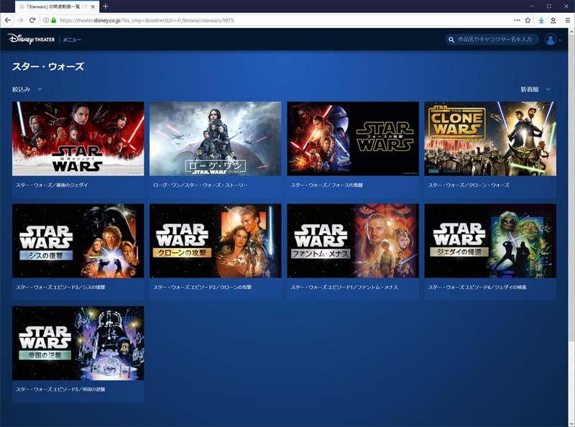Image resolution: width=575 pixels, height=427 pixels.
Task: Open the Clone Wars poster thumbnail
Action: coord(490,139)
